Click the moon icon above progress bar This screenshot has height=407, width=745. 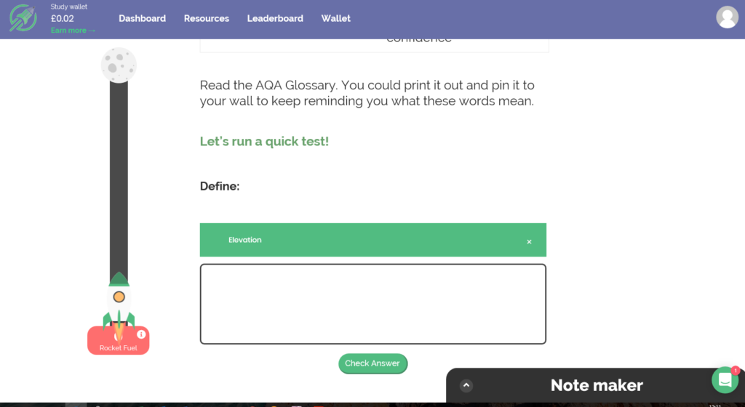119,65
